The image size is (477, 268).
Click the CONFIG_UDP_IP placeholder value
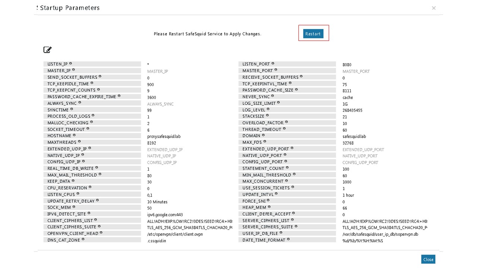click(x=162, y=163)
